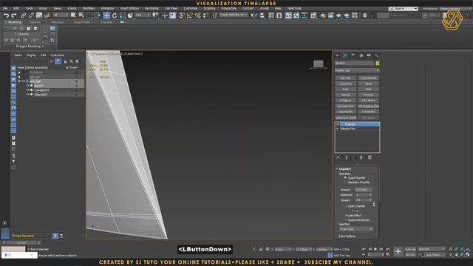This screenshot has height=266, width=473.
Task: Open the Modify command panel tab
Action: point(345,56)
